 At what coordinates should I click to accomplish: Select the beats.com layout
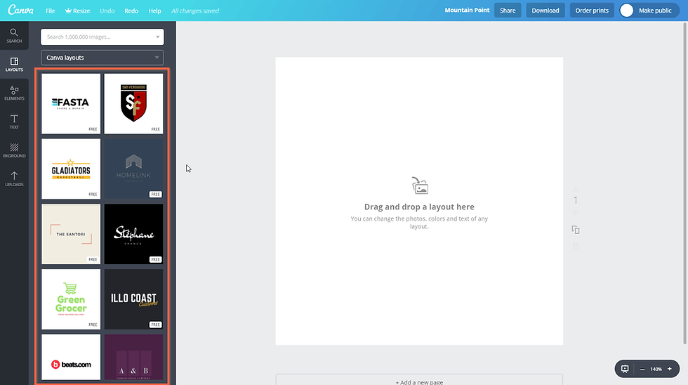pos(71,357)
